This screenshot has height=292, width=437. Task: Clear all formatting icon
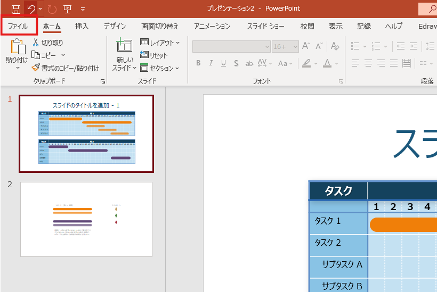335,46
